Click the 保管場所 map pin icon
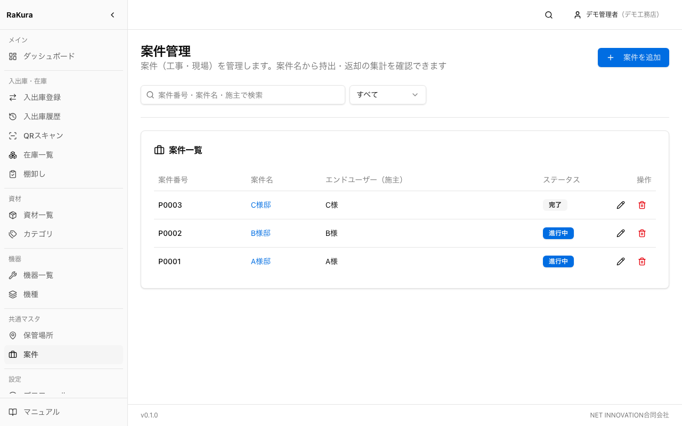Viewport: 682px width, 426px height. click(x=13, y=335)
